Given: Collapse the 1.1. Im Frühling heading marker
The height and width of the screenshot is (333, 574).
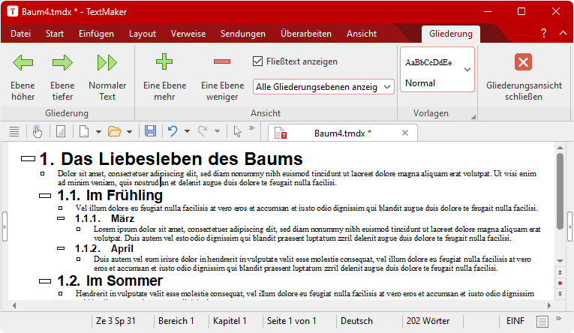Looking at the screenshot, I should click(47, 196).
